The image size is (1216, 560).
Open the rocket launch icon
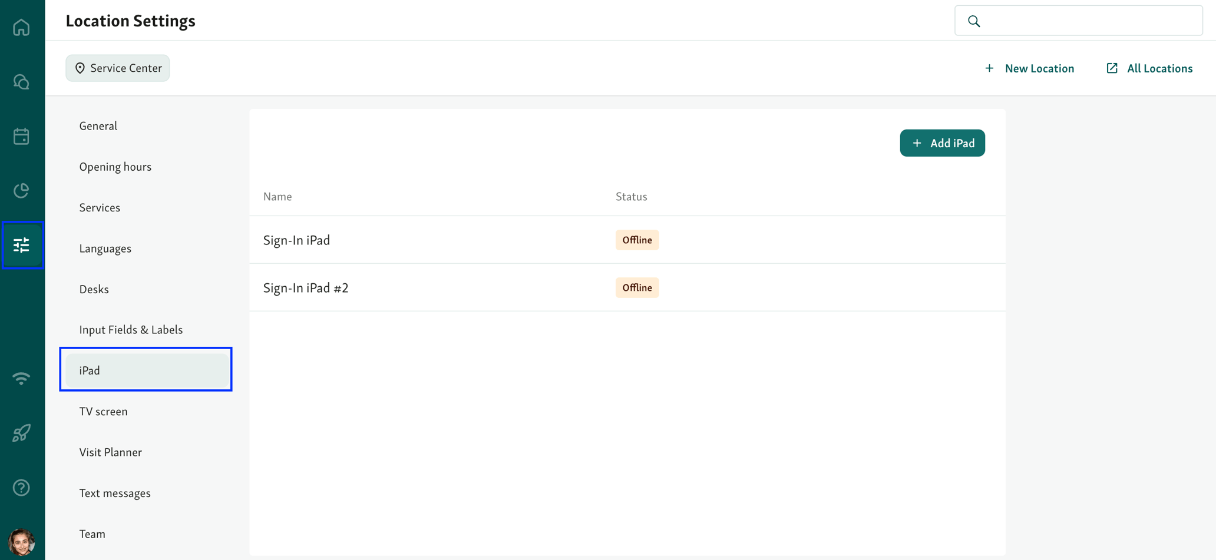[x=21, y=433]
